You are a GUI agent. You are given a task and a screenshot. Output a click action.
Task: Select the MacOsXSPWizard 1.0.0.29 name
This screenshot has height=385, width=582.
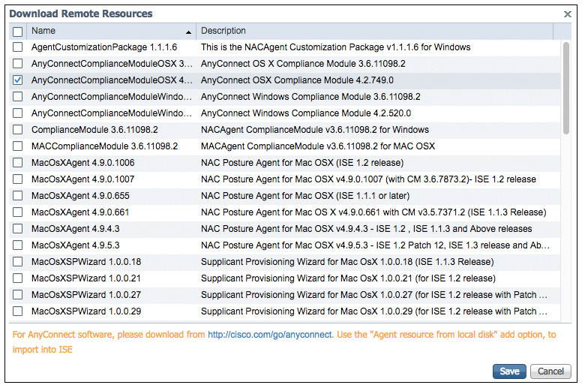(x=86, y=311)
